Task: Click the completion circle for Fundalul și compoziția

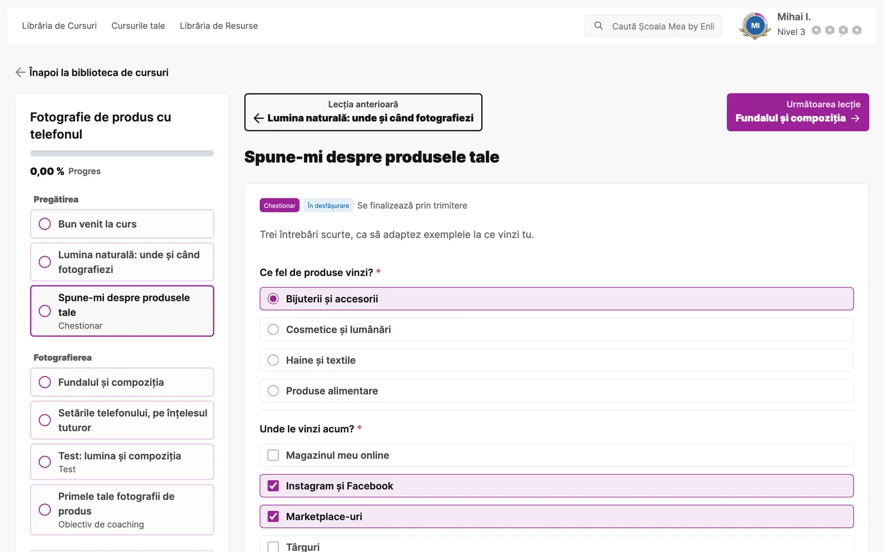Action: (x=45, y=382)
